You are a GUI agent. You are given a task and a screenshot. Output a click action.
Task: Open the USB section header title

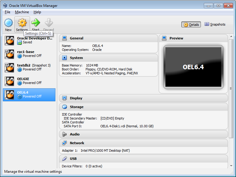tap(73, 159)
